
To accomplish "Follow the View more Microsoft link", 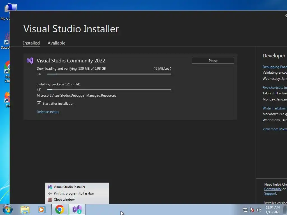I will pos(275,129).
